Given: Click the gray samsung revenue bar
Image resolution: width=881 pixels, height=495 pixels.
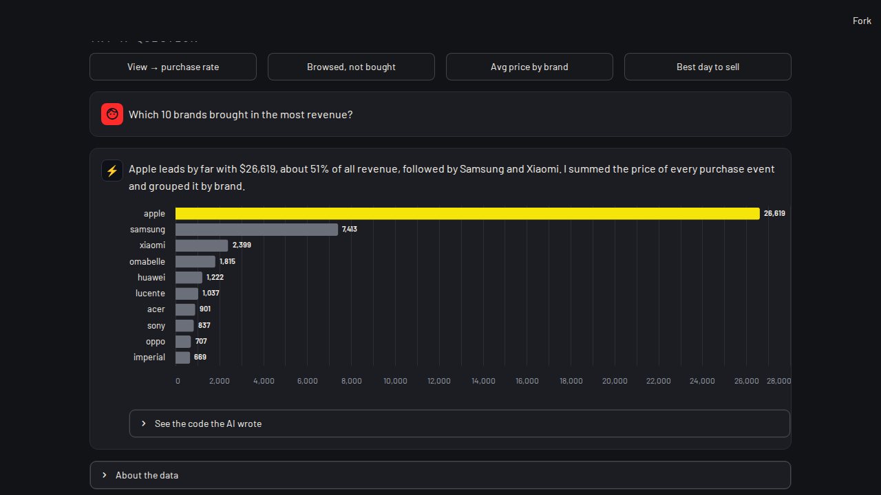Looking at the screenshot, I should [x=257, y=230].
